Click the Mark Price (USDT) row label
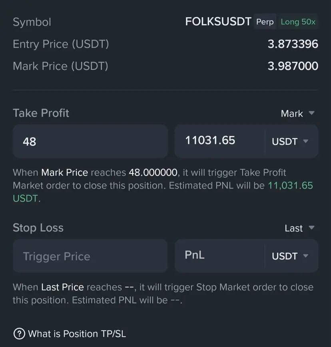The height and width of the screenshot is (347, 331). (x=60, y=66)
